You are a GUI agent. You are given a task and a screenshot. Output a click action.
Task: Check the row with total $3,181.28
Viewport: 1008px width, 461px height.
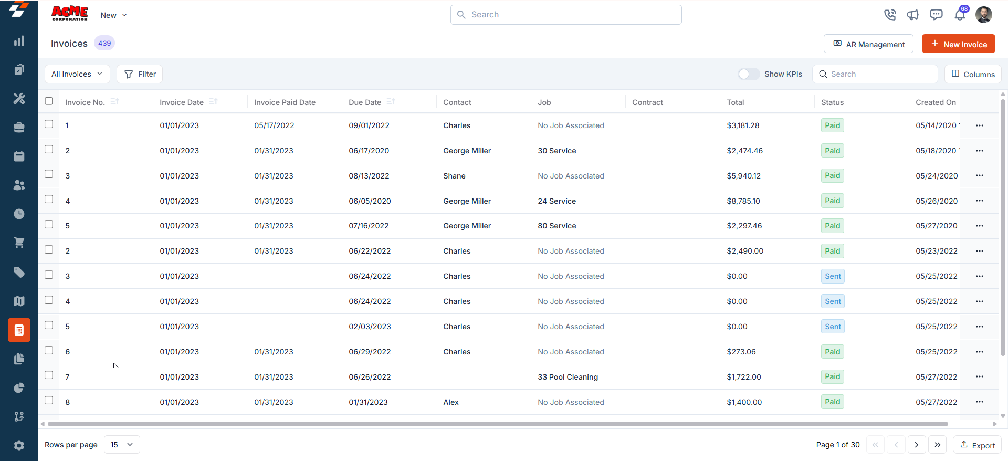pos(49,124)
